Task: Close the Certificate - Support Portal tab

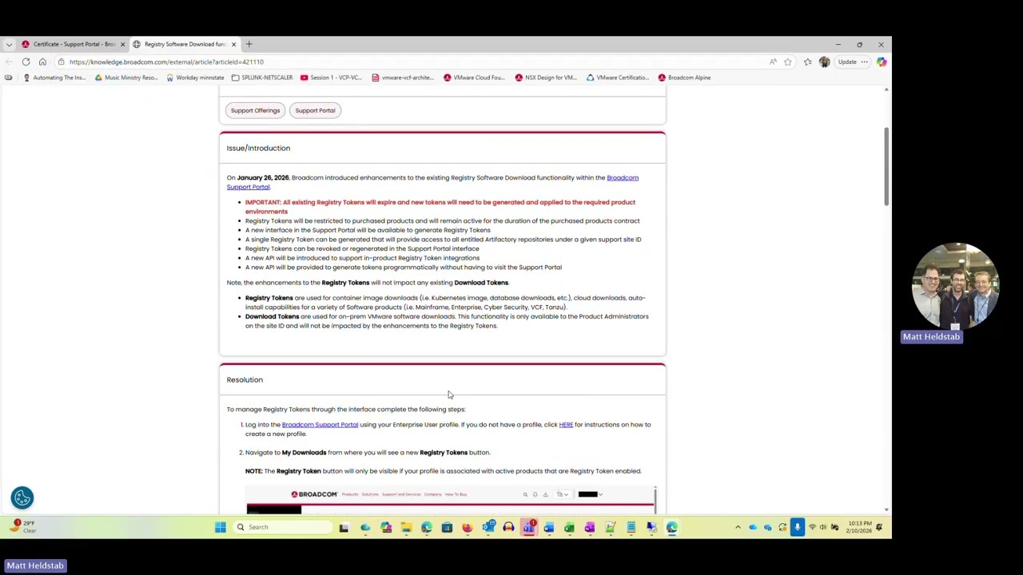Action: [122, 44]
